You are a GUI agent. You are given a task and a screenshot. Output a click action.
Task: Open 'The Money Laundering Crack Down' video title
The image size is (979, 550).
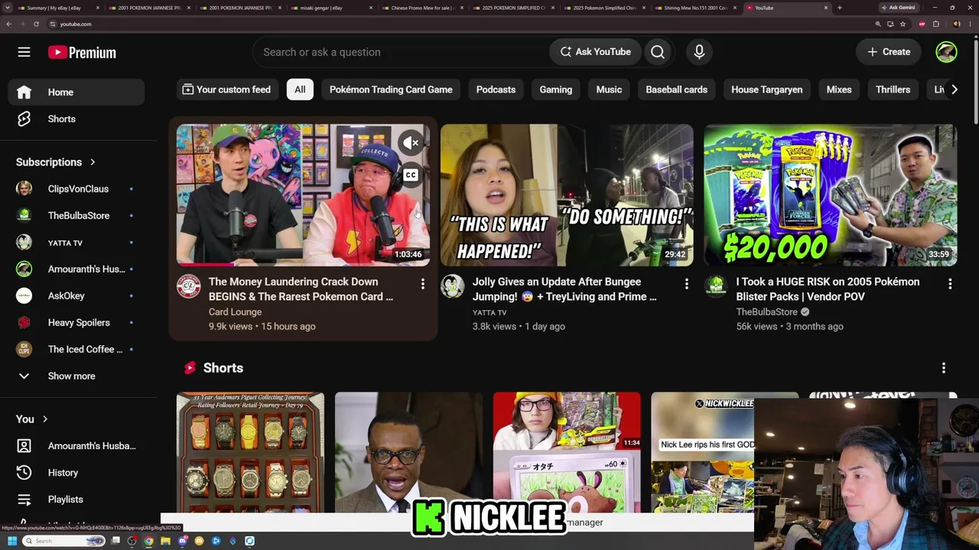[301, 289]
